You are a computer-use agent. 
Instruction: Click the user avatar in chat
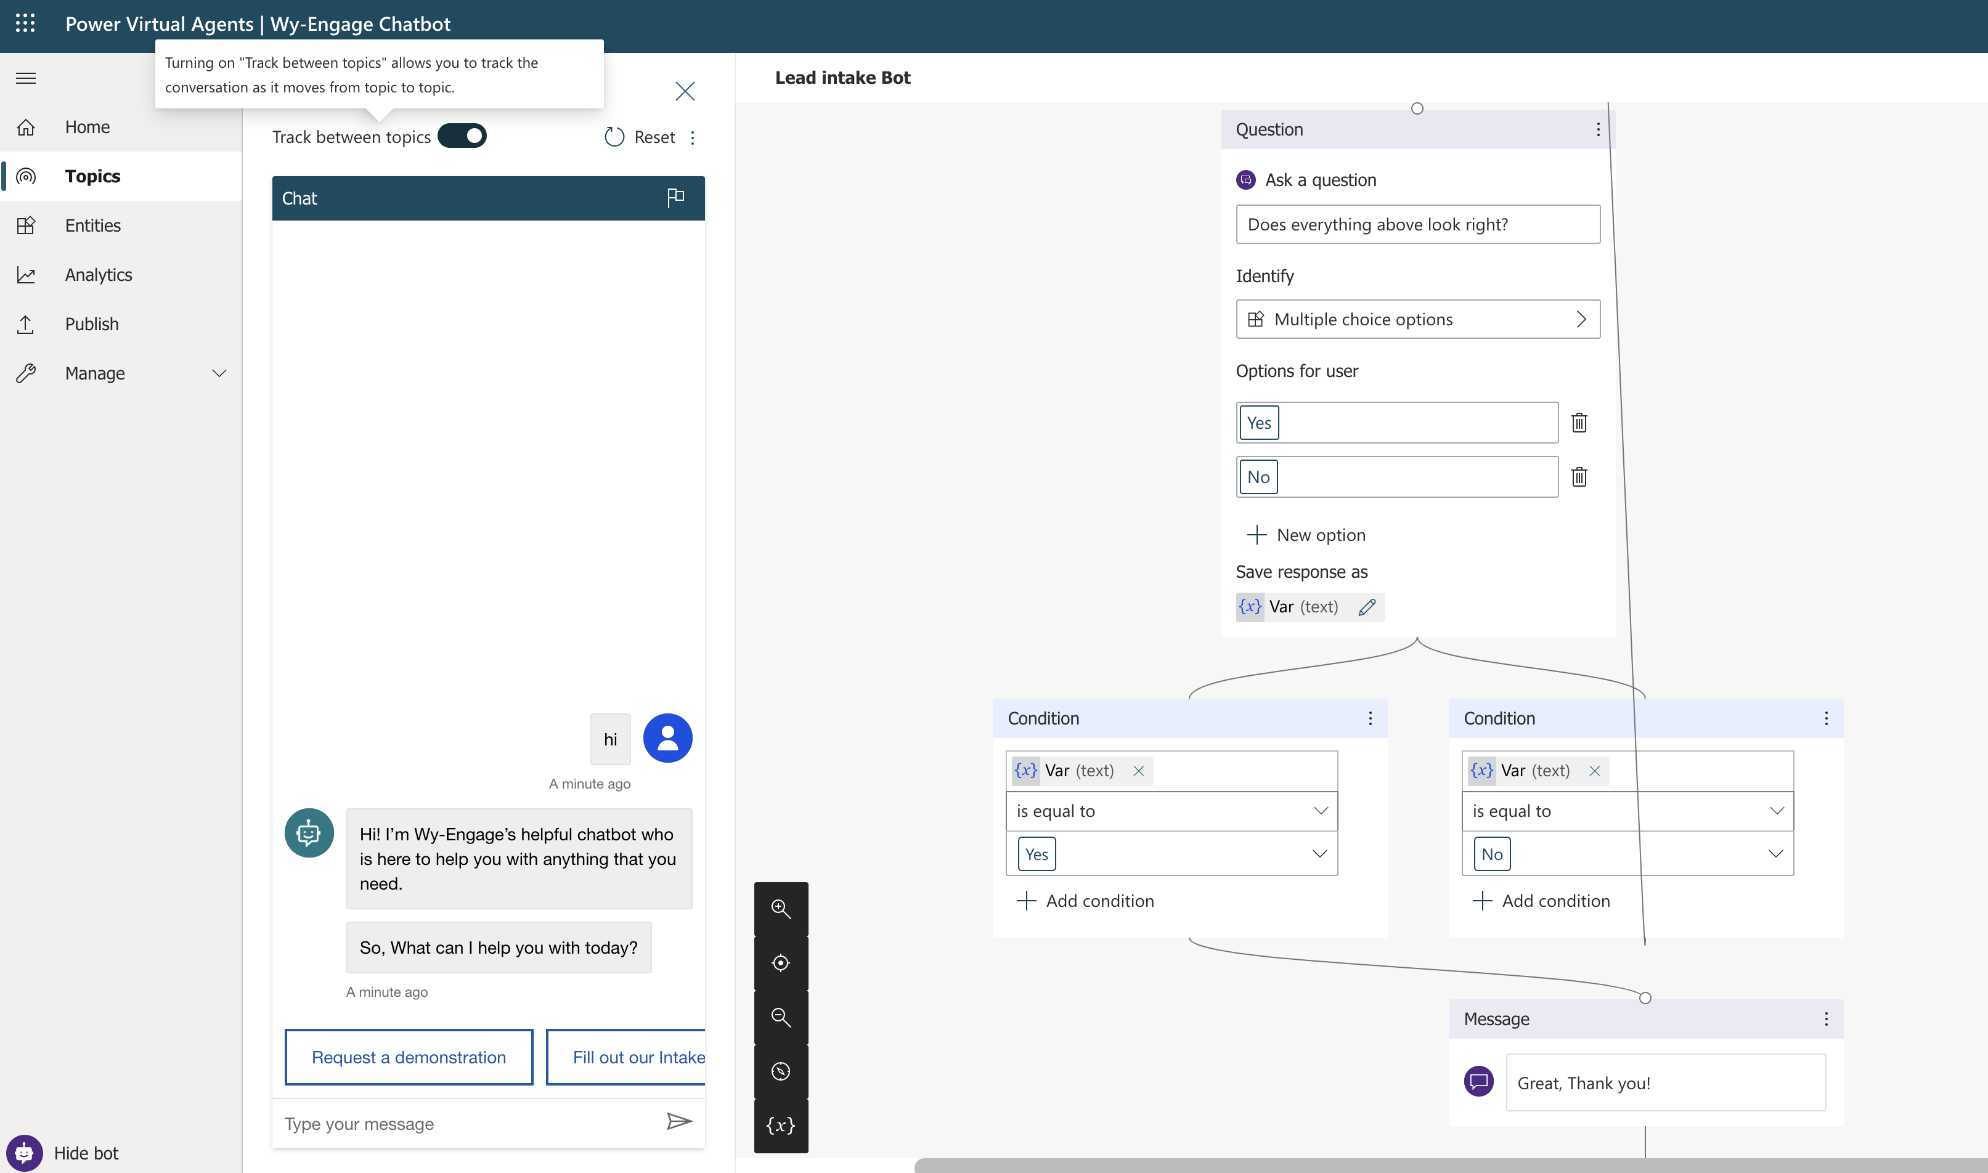point(668,738)
